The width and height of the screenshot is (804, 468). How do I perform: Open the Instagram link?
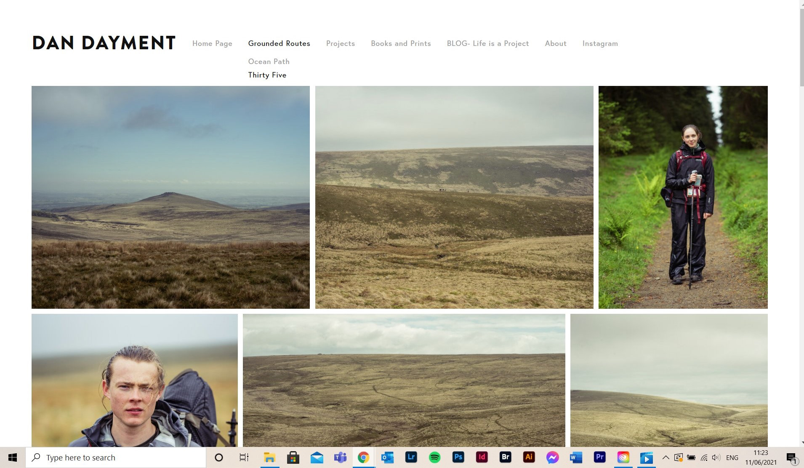tap(600, 43)
